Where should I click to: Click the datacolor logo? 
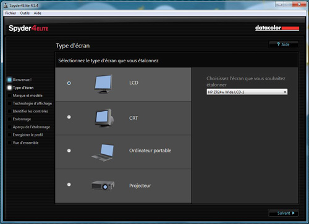277,28
